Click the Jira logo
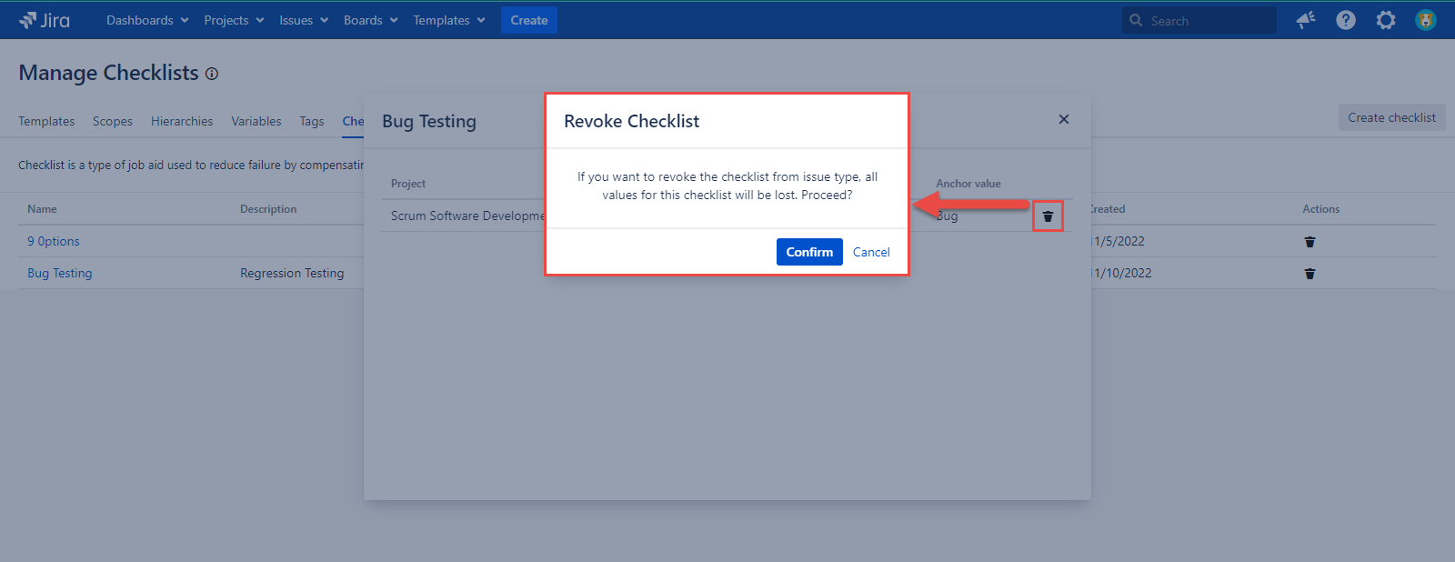Image resolution: width=1455 pixels, height=562 pixels. click(44, 20)
